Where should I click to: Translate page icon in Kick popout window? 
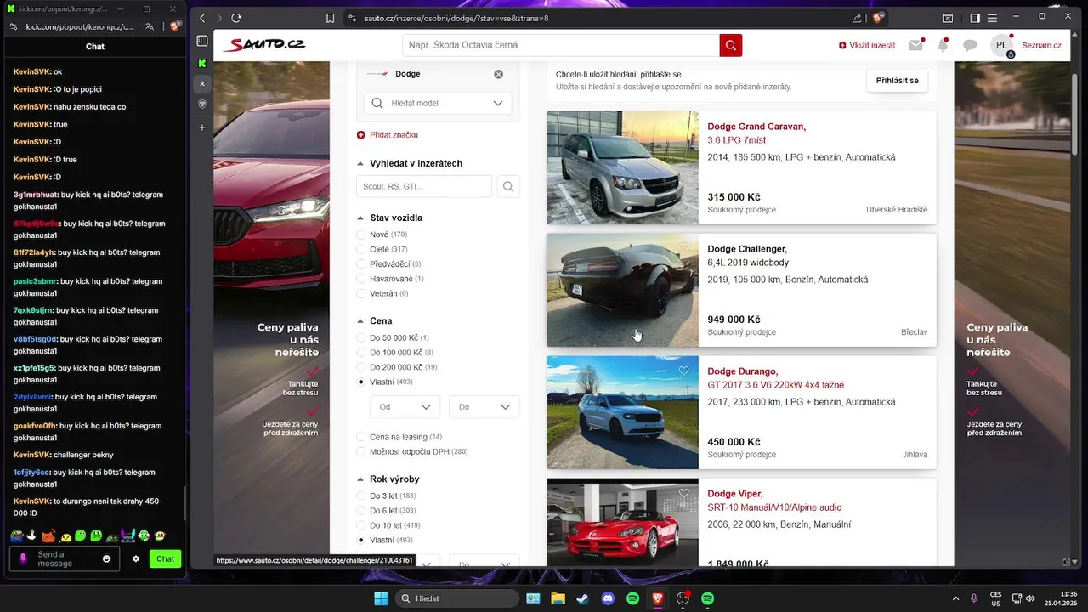[150, 26]
